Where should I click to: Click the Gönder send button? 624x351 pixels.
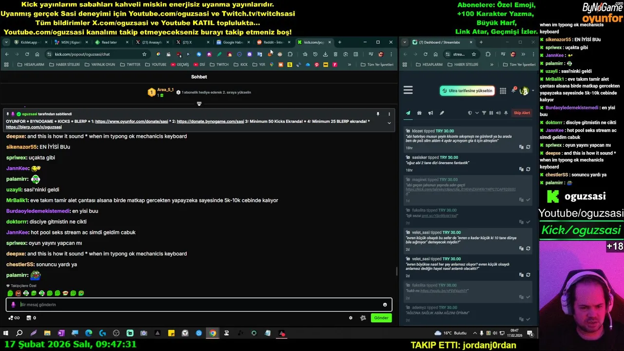381,318
